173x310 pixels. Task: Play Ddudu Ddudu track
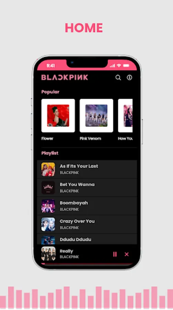[x=87, y=239]
